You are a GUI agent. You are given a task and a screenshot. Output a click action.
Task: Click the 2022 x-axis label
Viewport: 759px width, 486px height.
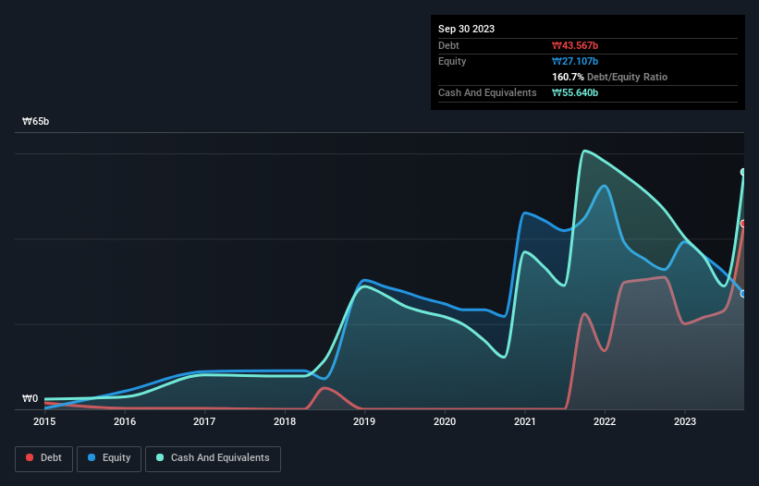tap(605, 421)
